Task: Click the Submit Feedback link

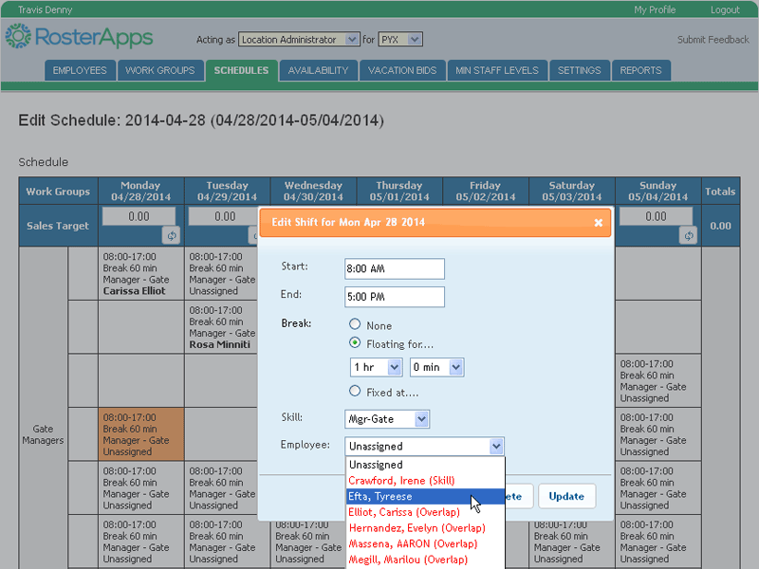Action: point(713,40)
